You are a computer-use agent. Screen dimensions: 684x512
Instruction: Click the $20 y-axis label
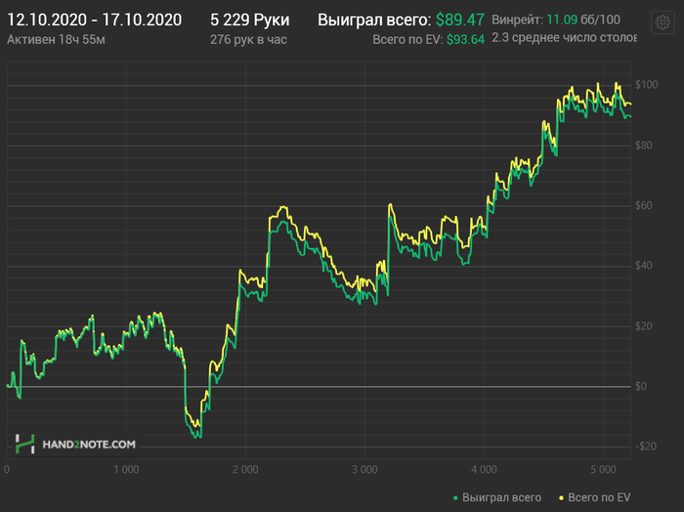pos(644,326)
